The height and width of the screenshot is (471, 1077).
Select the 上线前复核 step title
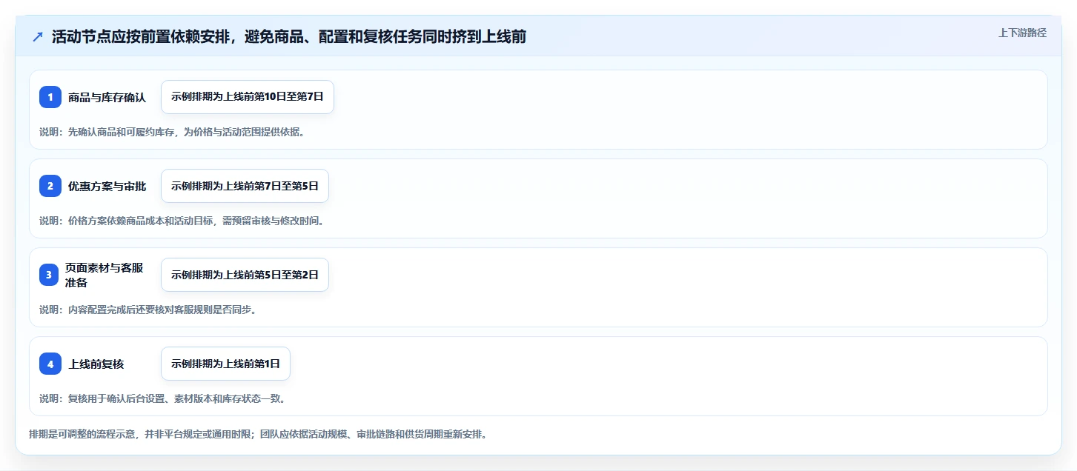[96, 364]
